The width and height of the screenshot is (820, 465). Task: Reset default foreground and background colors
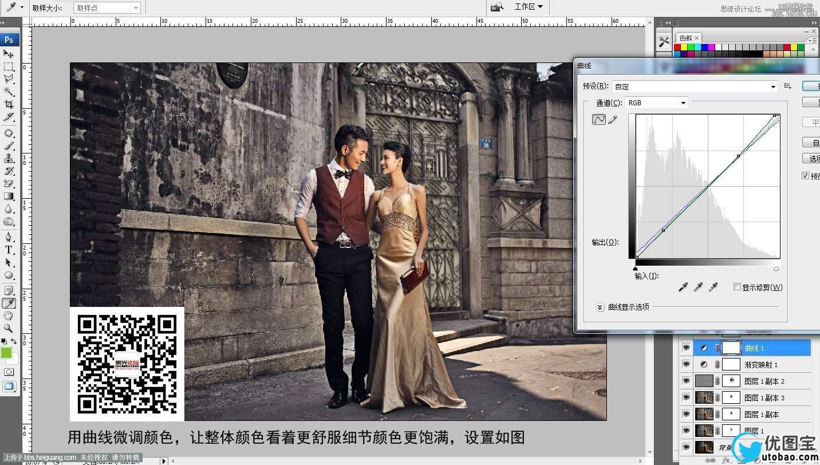click(x=4, y=341)
